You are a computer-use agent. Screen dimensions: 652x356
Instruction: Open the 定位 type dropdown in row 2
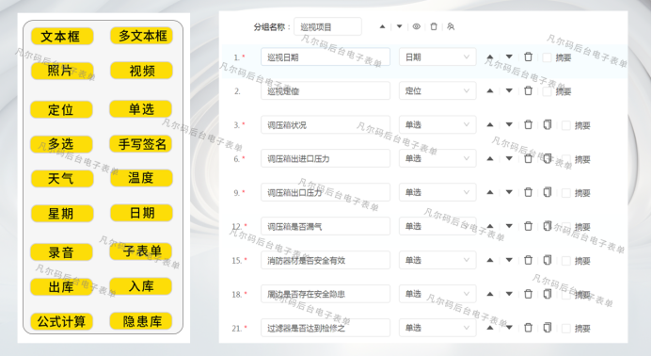[x=437, y=90]
